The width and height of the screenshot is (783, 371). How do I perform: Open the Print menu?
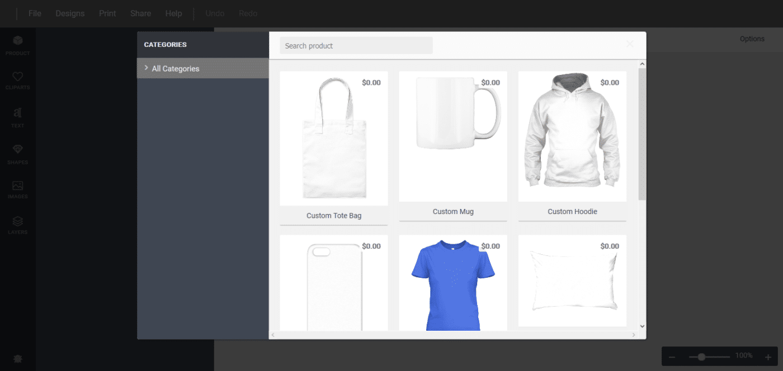tap(107, 13)
